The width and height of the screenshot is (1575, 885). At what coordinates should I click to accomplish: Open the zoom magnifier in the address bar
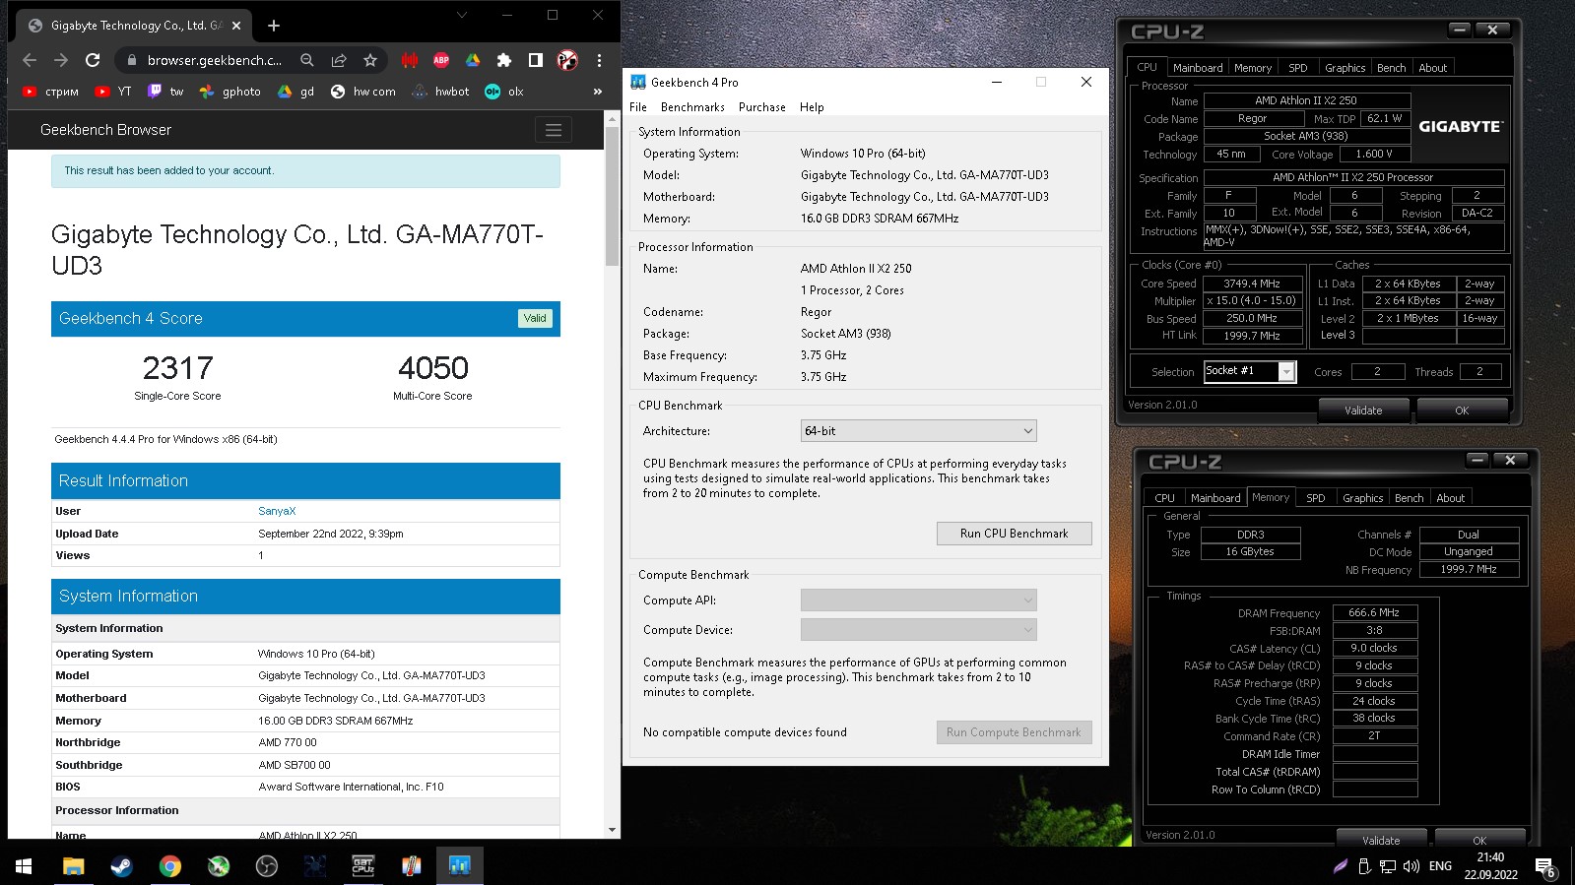[x=307, y=60]
